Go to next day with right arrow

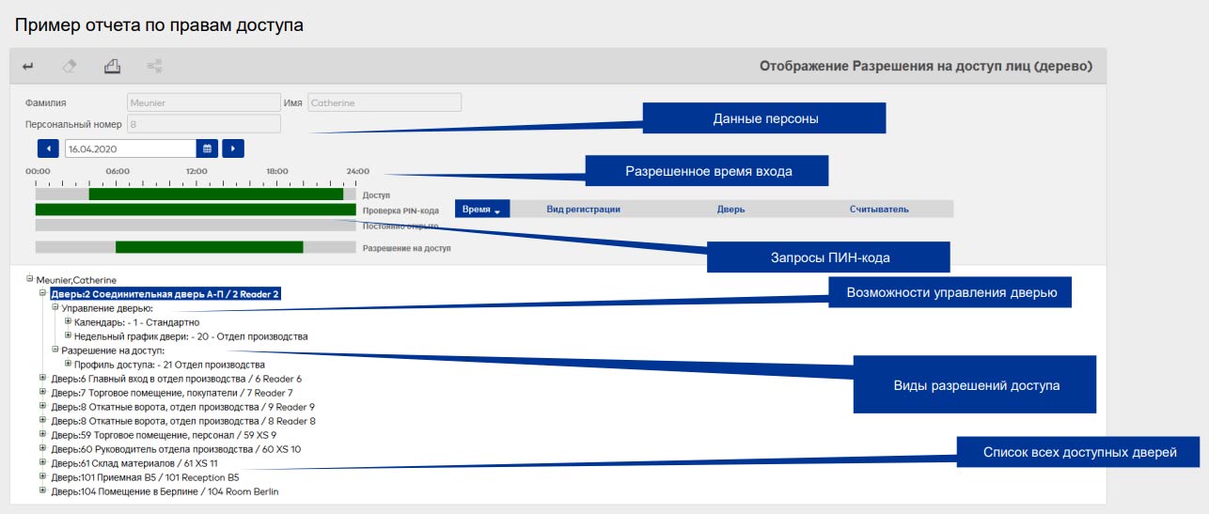coord(232,148)
